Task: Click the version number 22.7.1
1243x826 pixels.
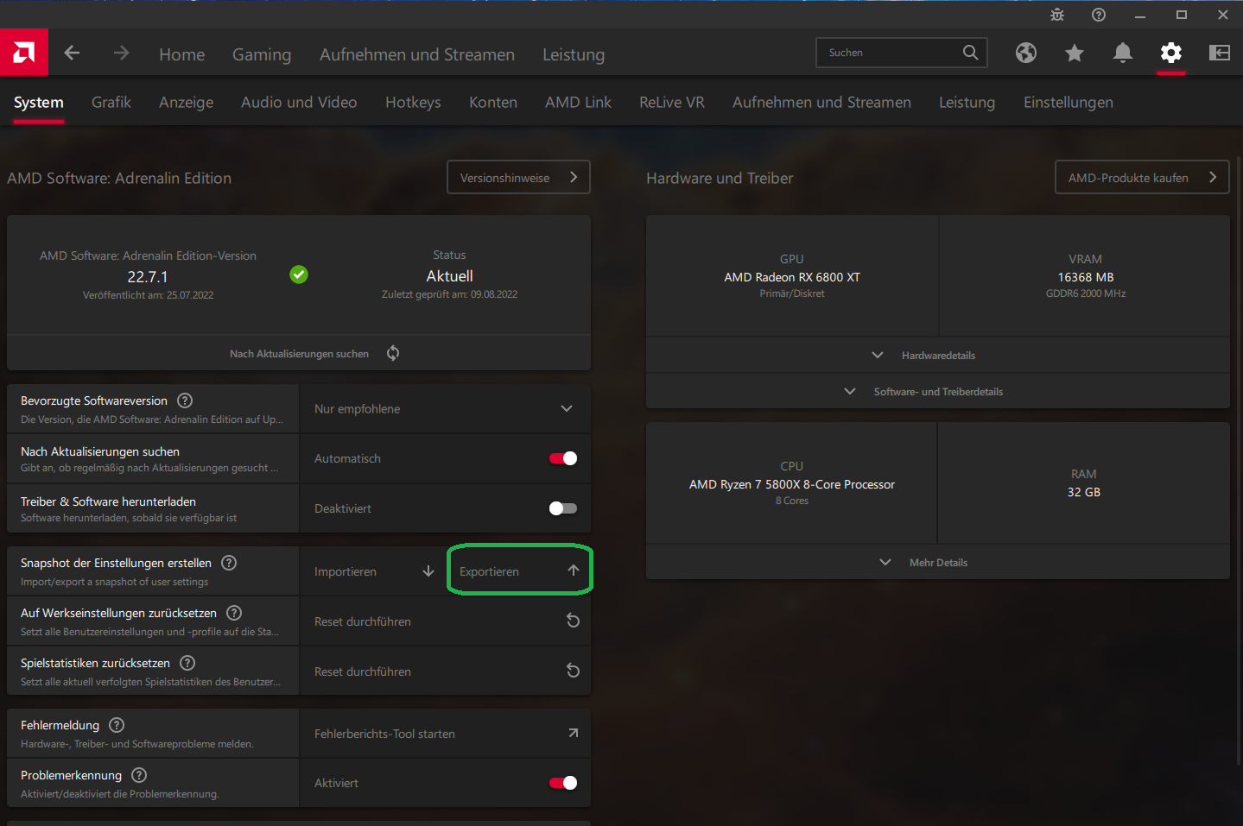Action: (148, 277)
